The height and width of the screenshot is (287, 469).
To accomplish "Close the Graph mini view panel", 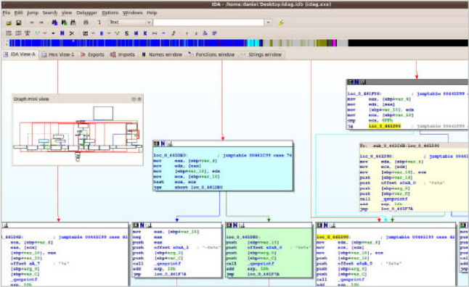I will pyautogui.click(x=139, y=99).
